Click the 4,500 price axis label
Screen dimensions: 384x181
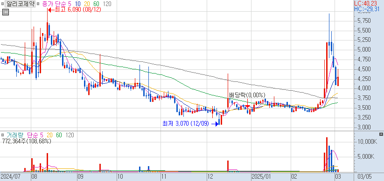tap(363, 69)
